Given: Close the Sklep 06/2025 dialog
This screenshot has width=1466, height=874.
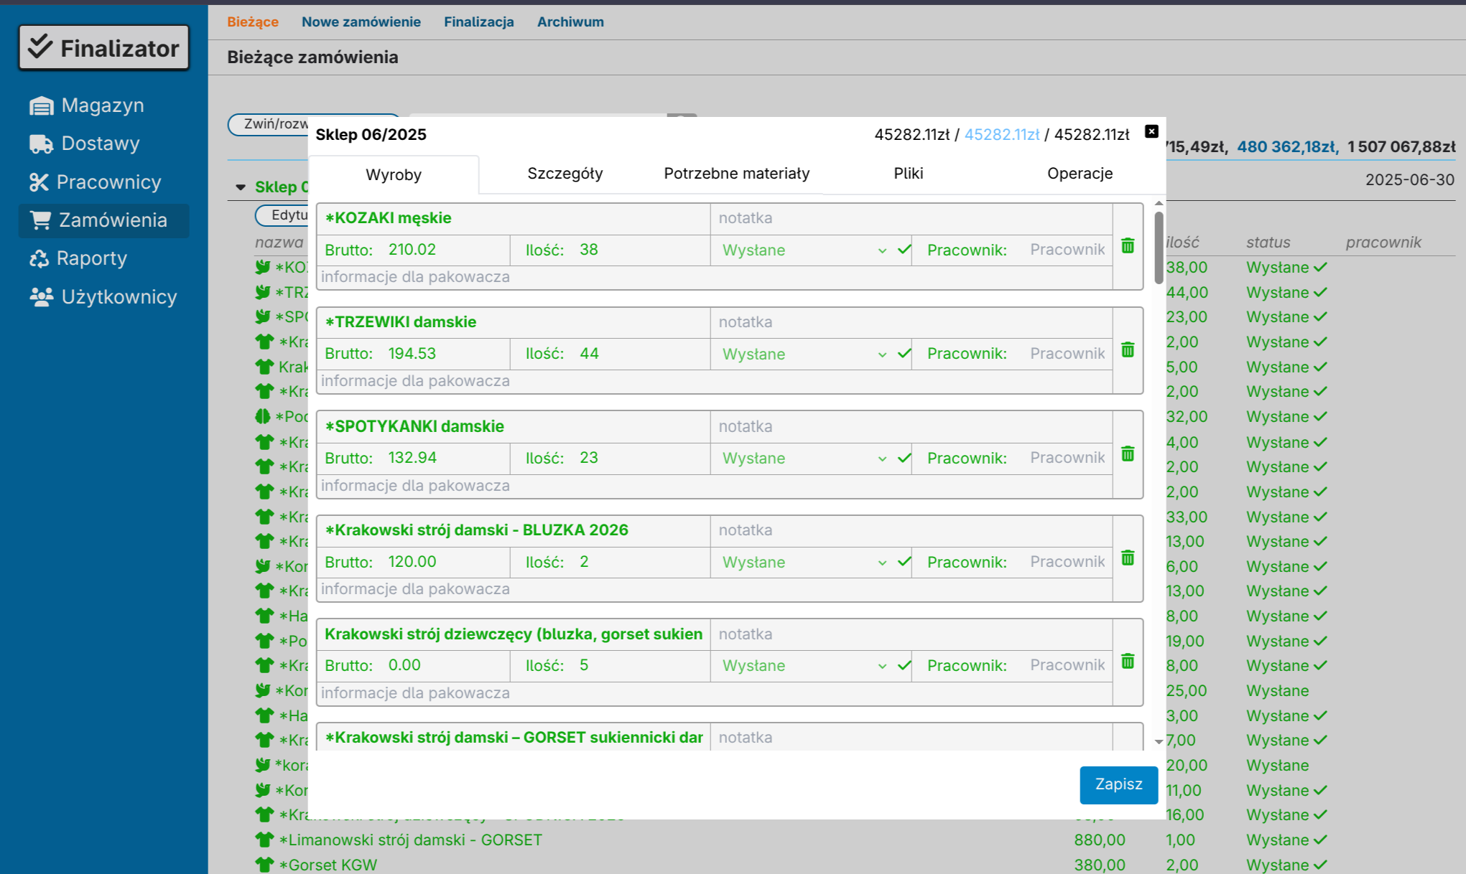Looking at the screenshot, I should point(1151,131).
